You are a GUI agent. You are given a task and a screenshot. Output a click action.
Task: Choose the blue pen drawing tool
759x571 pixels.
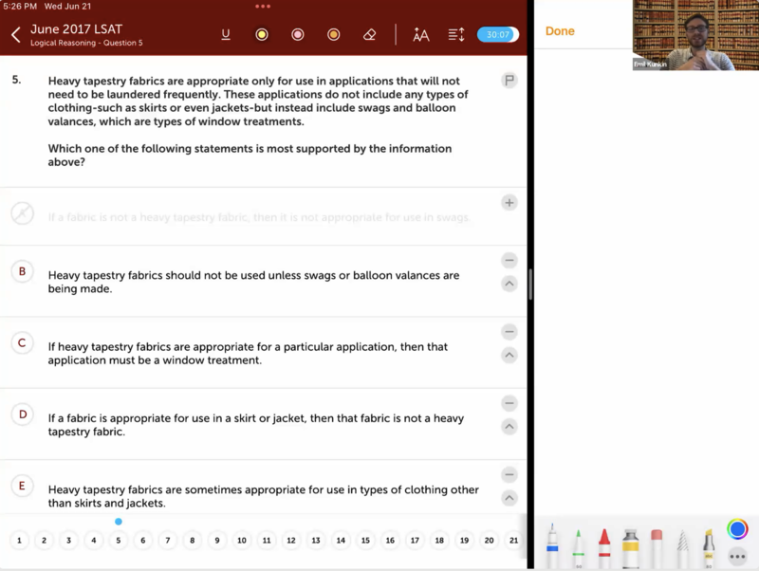pos(552,547)
